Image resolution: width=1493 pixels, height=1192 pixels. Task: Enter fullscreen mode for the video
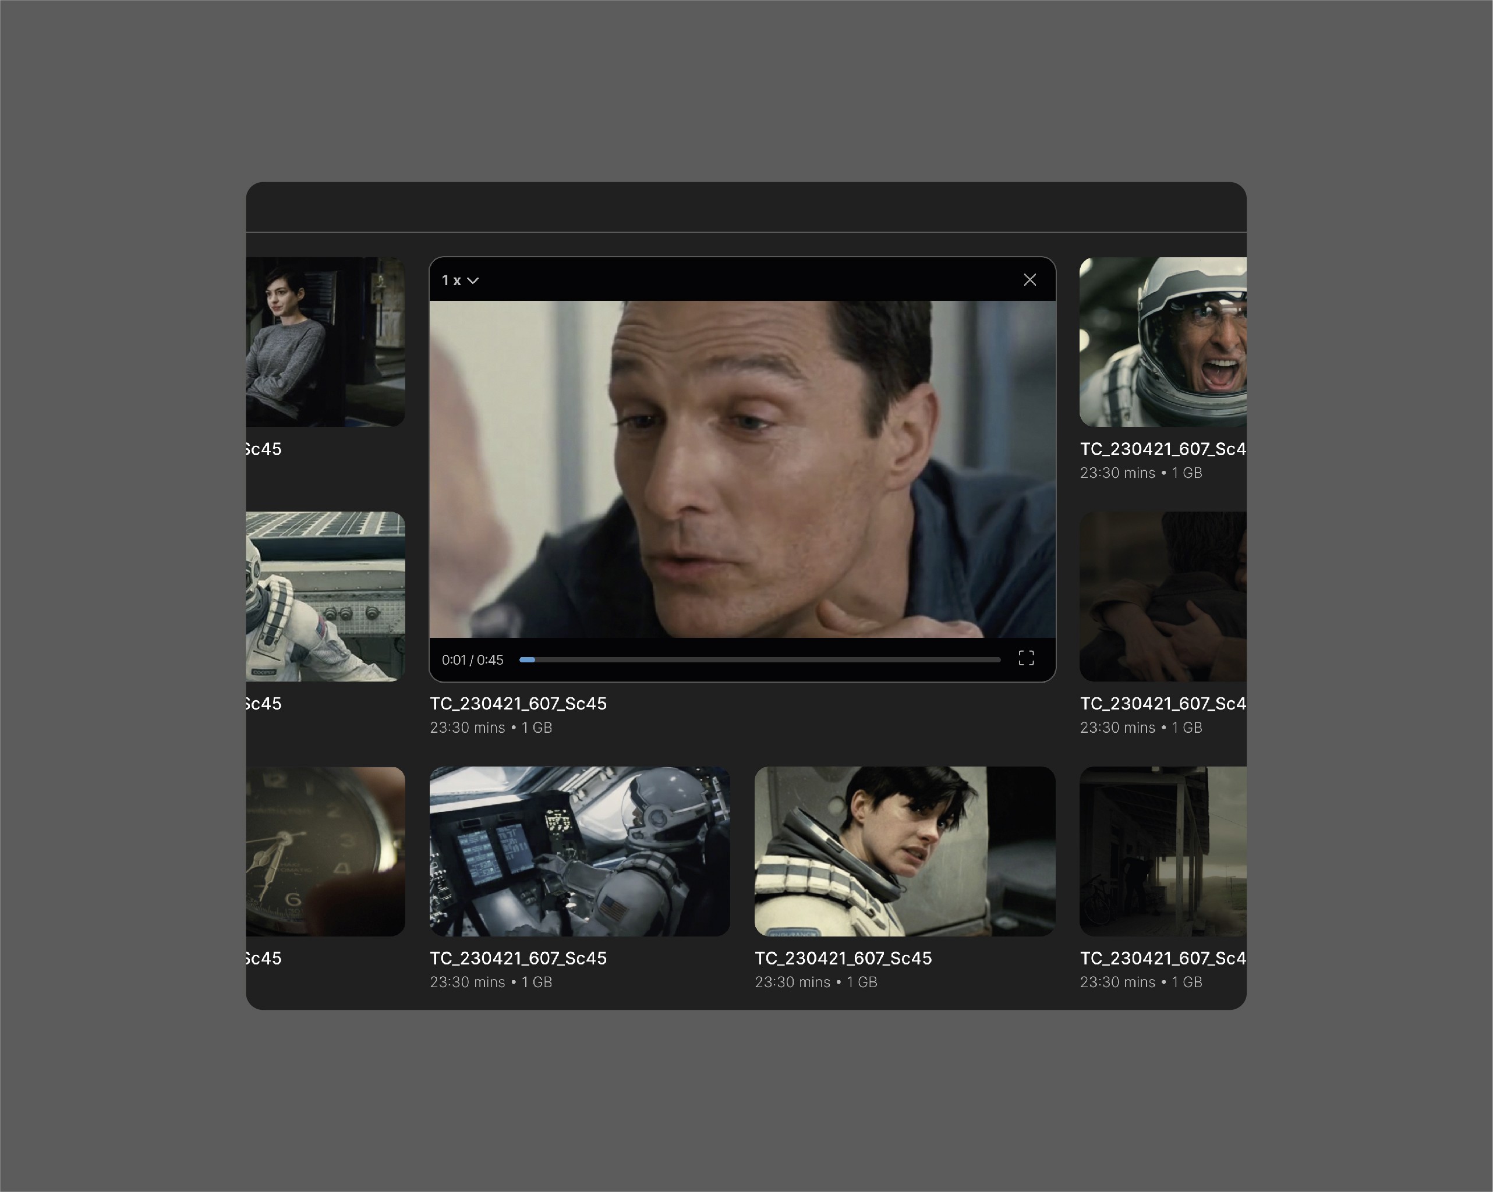tap(1026, 658)
